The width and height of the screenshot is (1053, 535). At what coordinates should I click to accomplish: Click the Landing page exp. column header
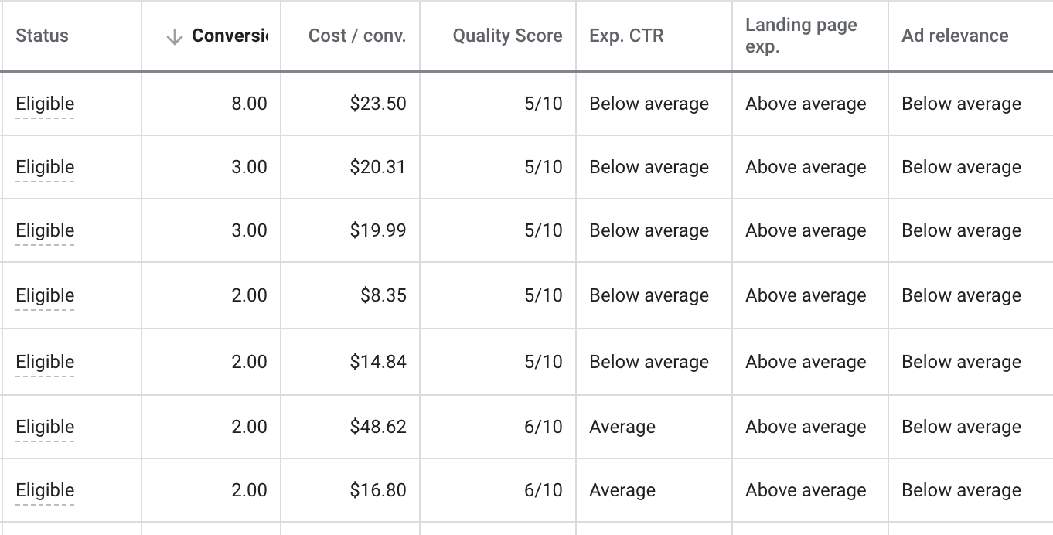point(801,36)
